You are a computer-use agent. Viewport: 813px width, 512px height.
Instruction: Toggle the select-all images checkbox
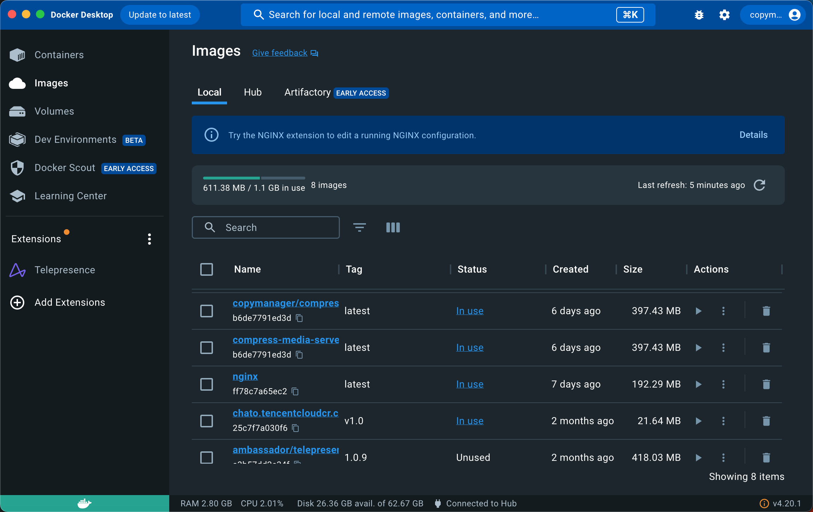coord(207,269)
